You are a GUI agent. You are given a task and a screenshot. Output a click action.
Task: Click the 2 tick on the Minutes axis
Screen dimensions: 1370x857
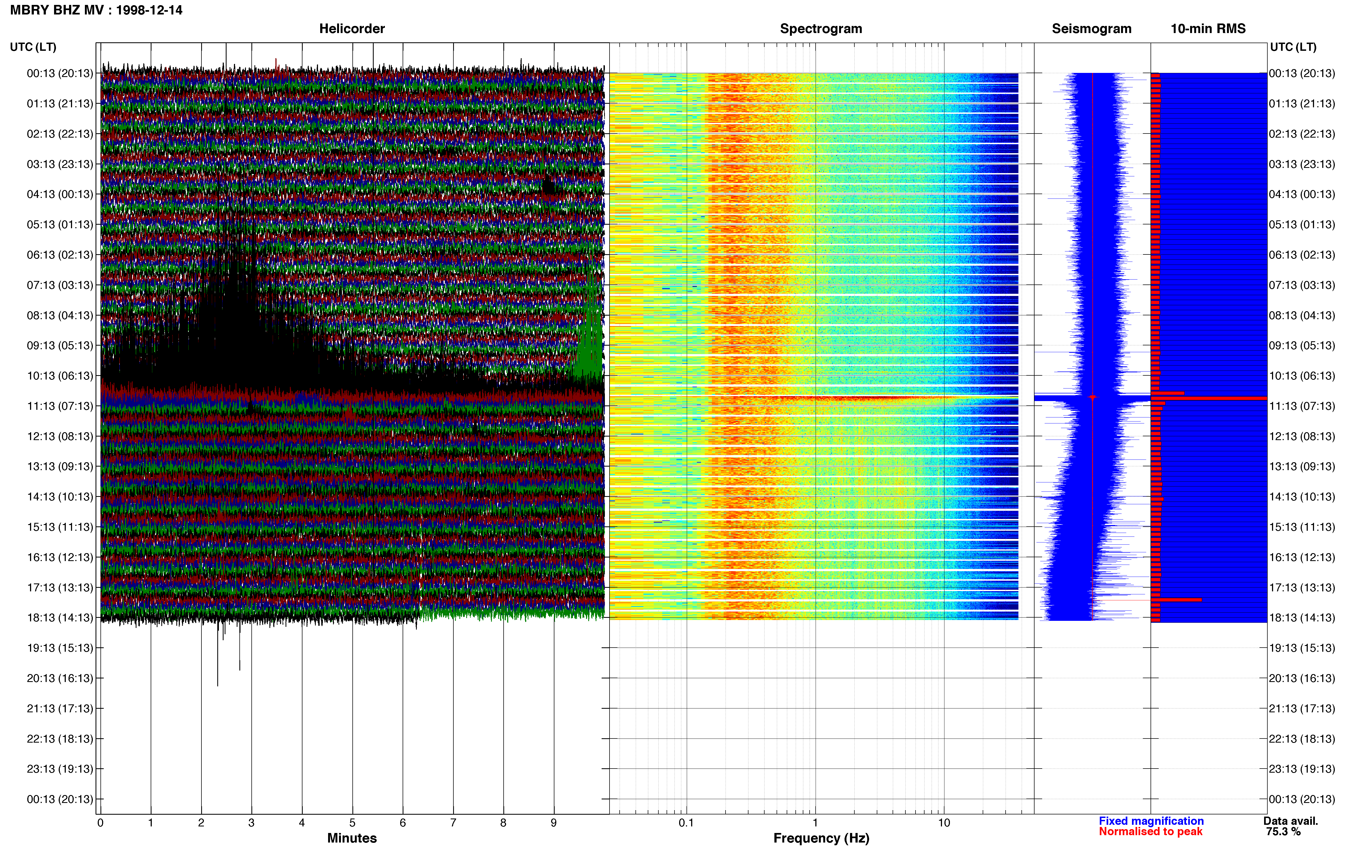201,822
